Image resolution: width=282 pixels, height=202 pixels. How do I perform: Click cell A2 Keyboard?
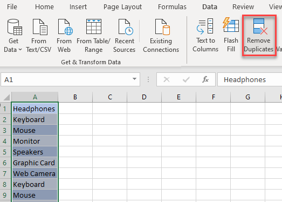click(x=35, y=119)
